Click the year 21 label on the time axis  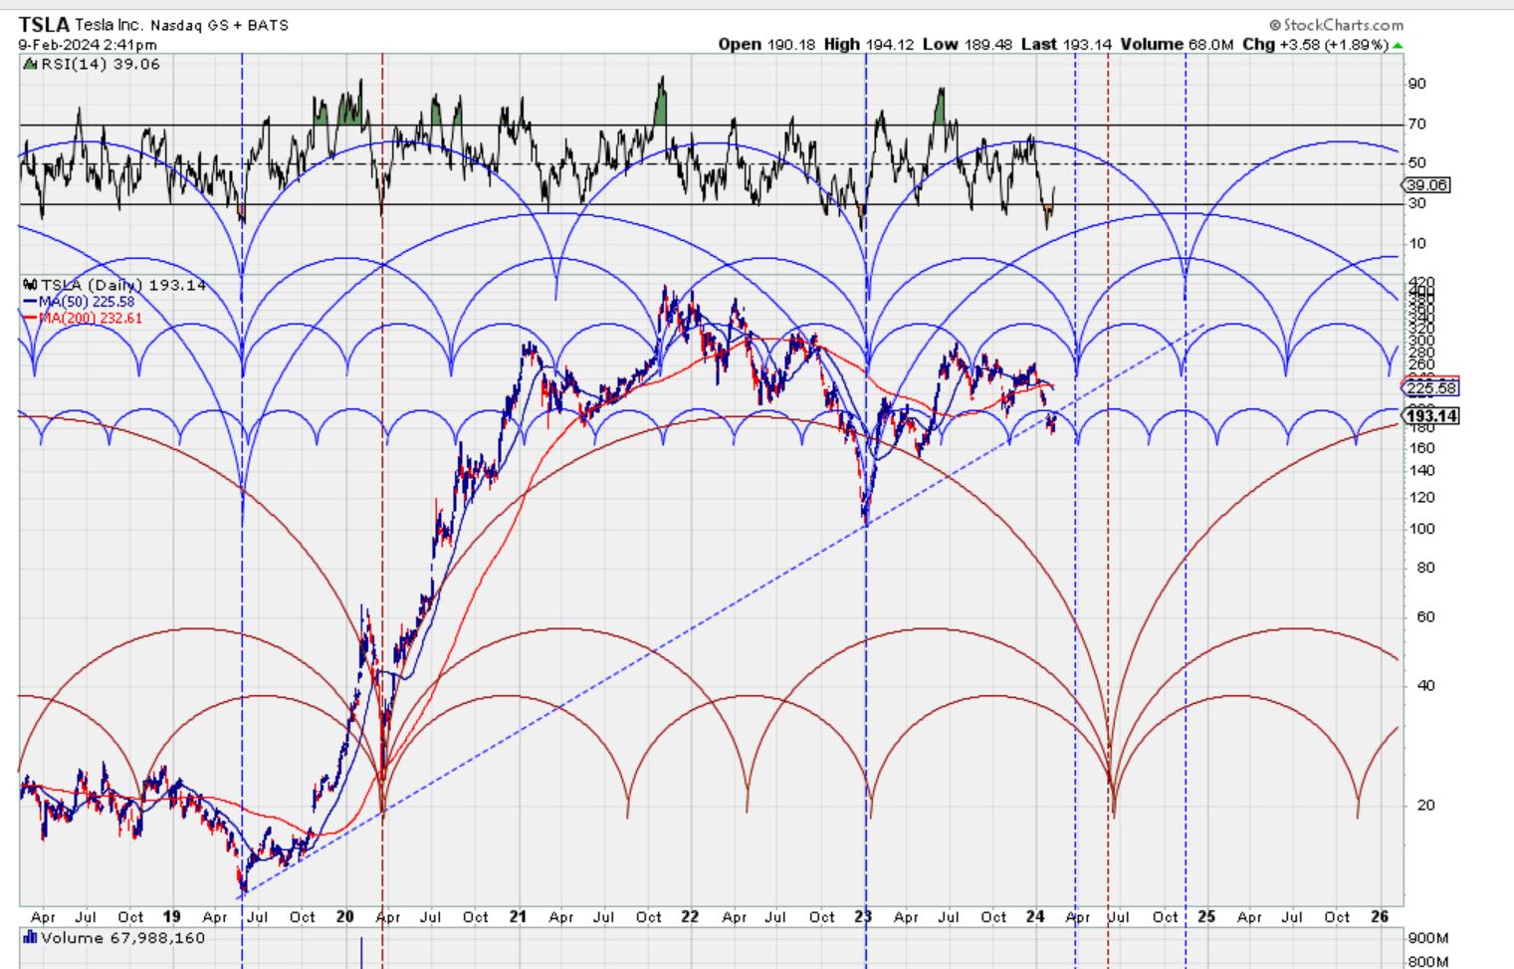[518, 916]
